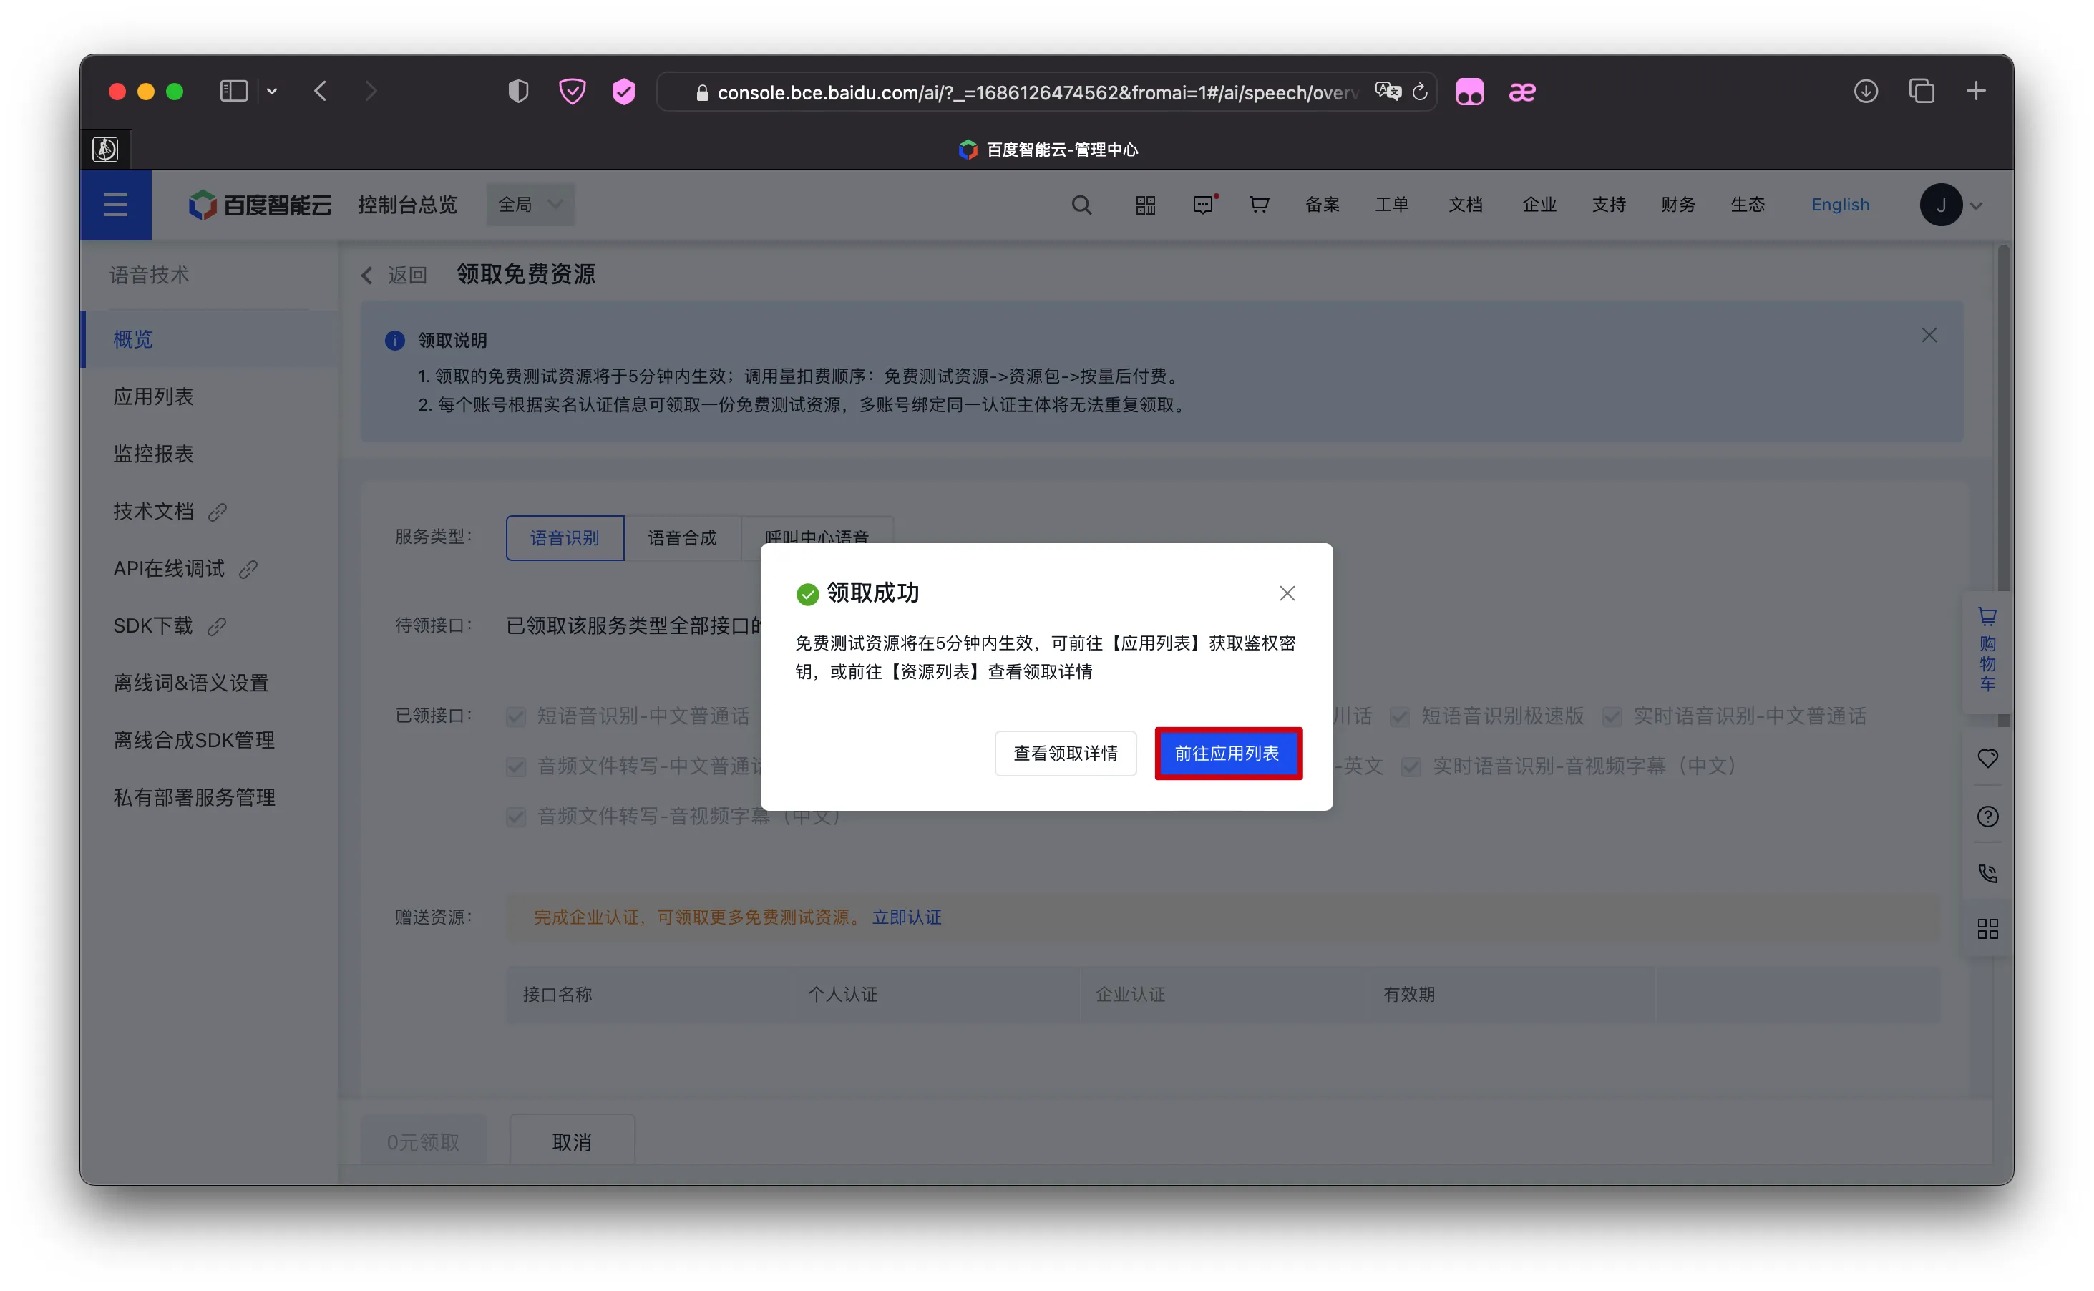This screenshot has height=1291, width=2094.
Task: Open the messages icon with red dot
Action: 1203,205
